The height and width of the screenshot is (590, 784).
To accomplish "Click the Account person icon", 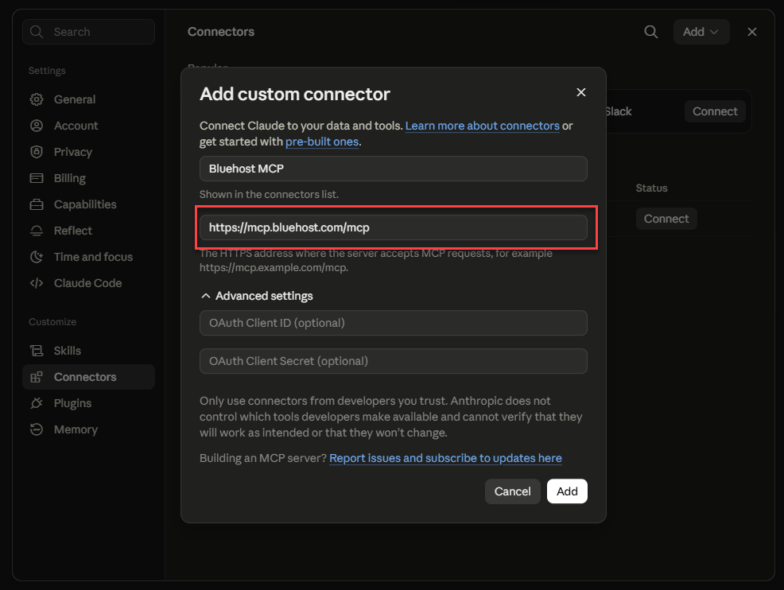I will tap(37, 126).
